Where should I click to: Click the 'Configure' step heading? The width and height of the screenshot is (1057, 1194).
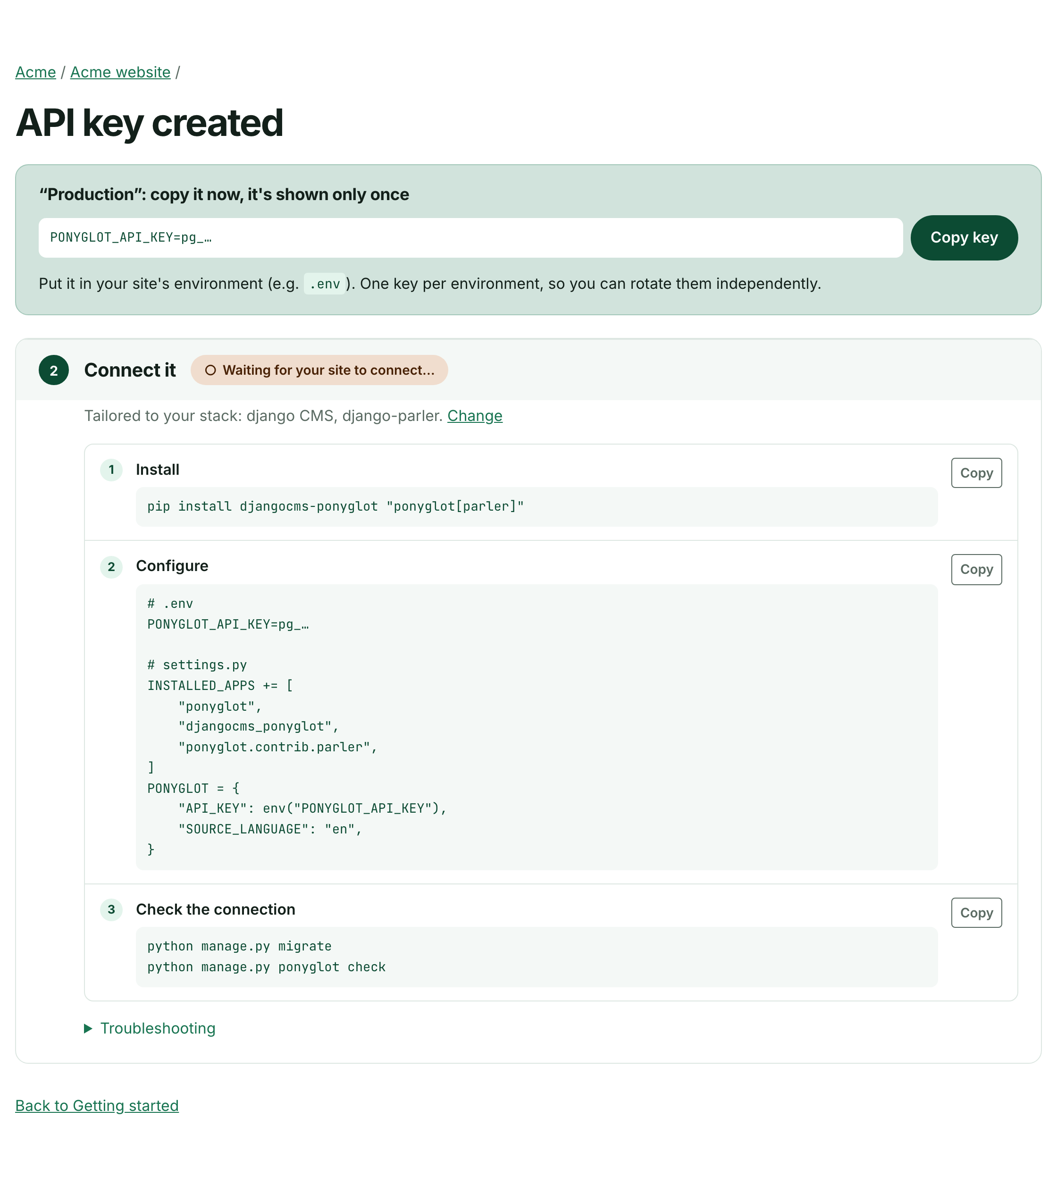pos(172,566)
